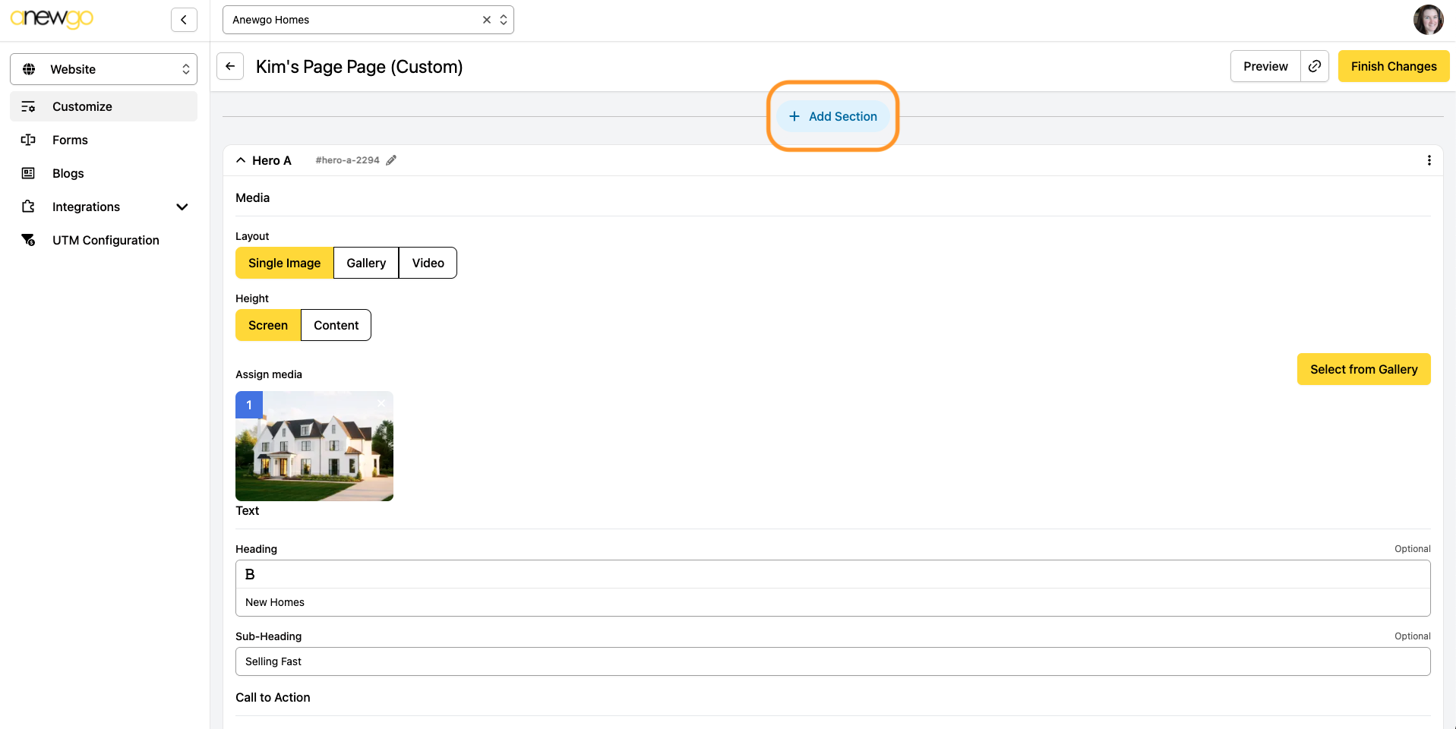This screenshot has height=729, width=1456.
Task: Click the Anewgo logo
Action: [x=52, y=18]
